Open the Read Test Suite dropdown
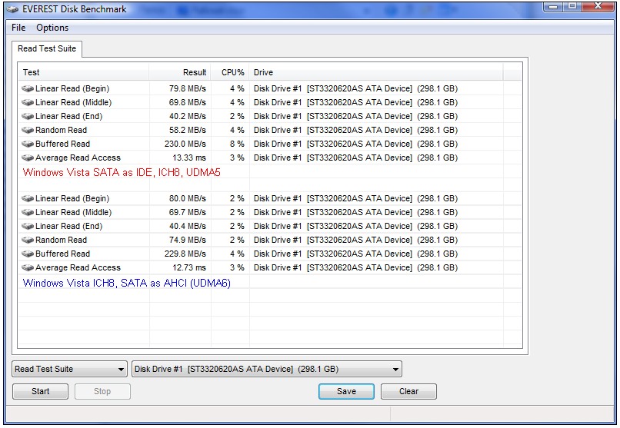The height and width of the screenshot is (428, 620). (x=70, y=370)
